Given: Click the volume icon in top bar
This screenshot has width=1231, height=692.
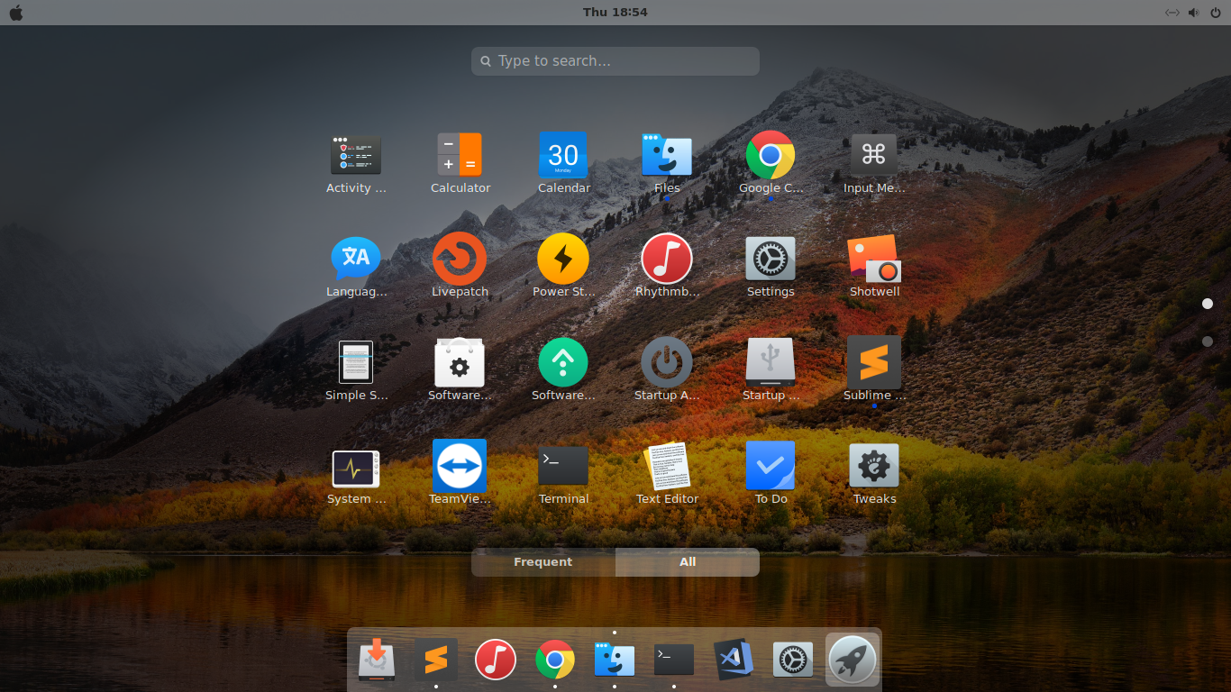Looking at the screenshot, I should [x=1193, y=13].
